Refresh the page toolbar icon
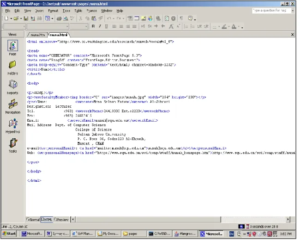Viewport: 300px width, 240px height. [167, 18]
